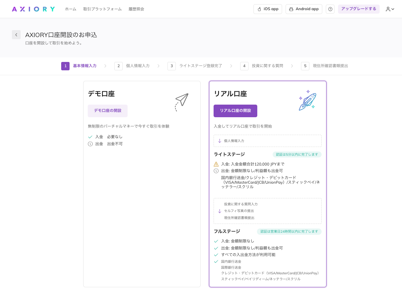Click the Android app button
The height and width of the screenshot is (296, 402).
(304, 9)
